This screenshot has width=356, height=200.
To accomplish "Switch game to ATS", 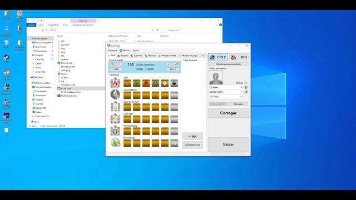I will [239, 57].
